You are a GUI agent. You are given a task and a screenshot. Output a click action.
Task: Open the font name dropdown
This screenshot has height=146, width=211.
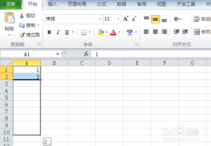[100, 19]
